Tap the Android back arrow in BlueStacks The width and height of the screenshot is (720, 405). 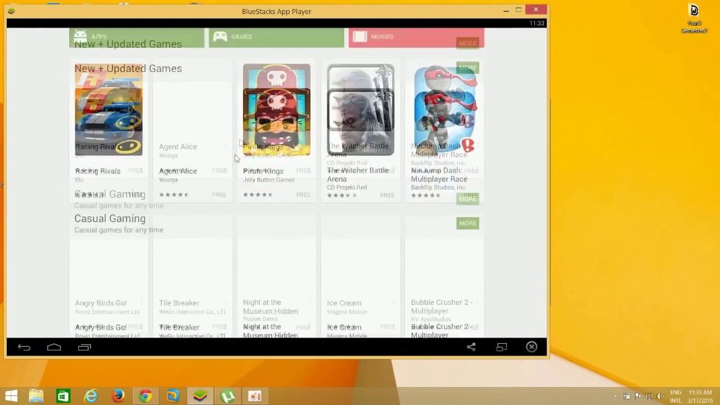click(x=24, y=348)
